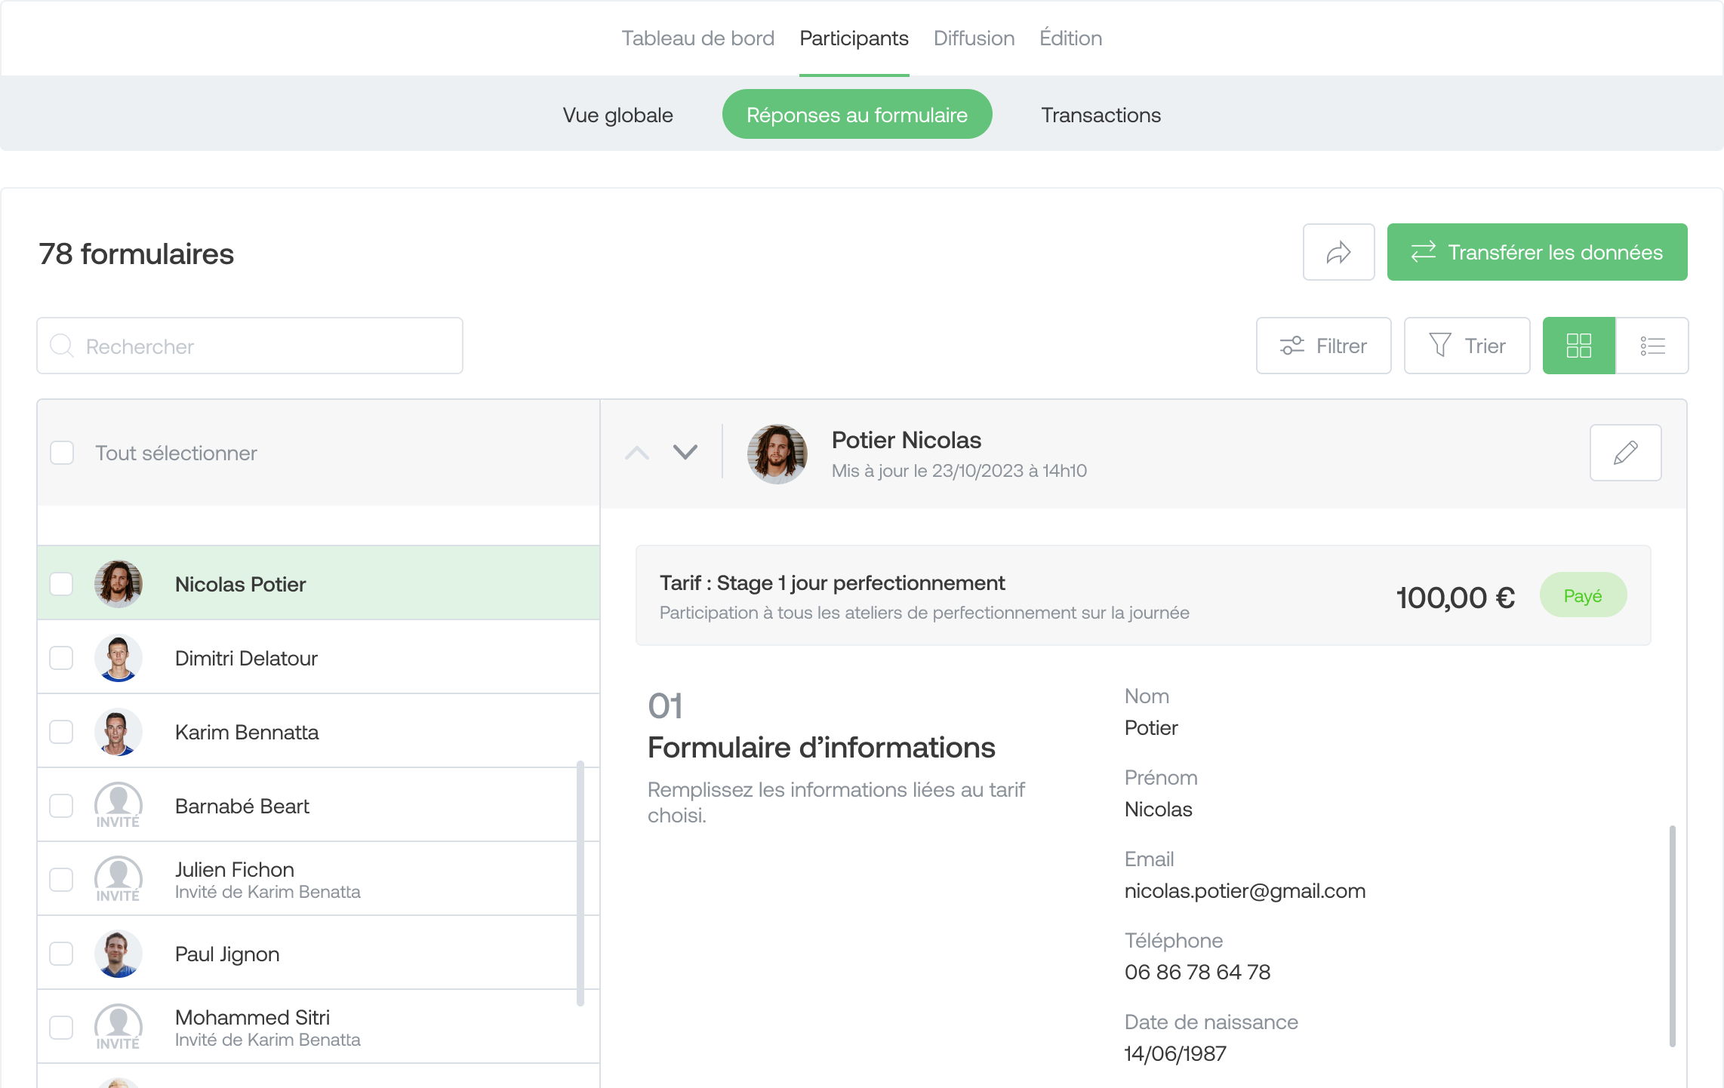This screenshot has width=1724, height=1088.
Task: Select the Paul Jignon row checkbox
Action: click(x=61, y=954)
